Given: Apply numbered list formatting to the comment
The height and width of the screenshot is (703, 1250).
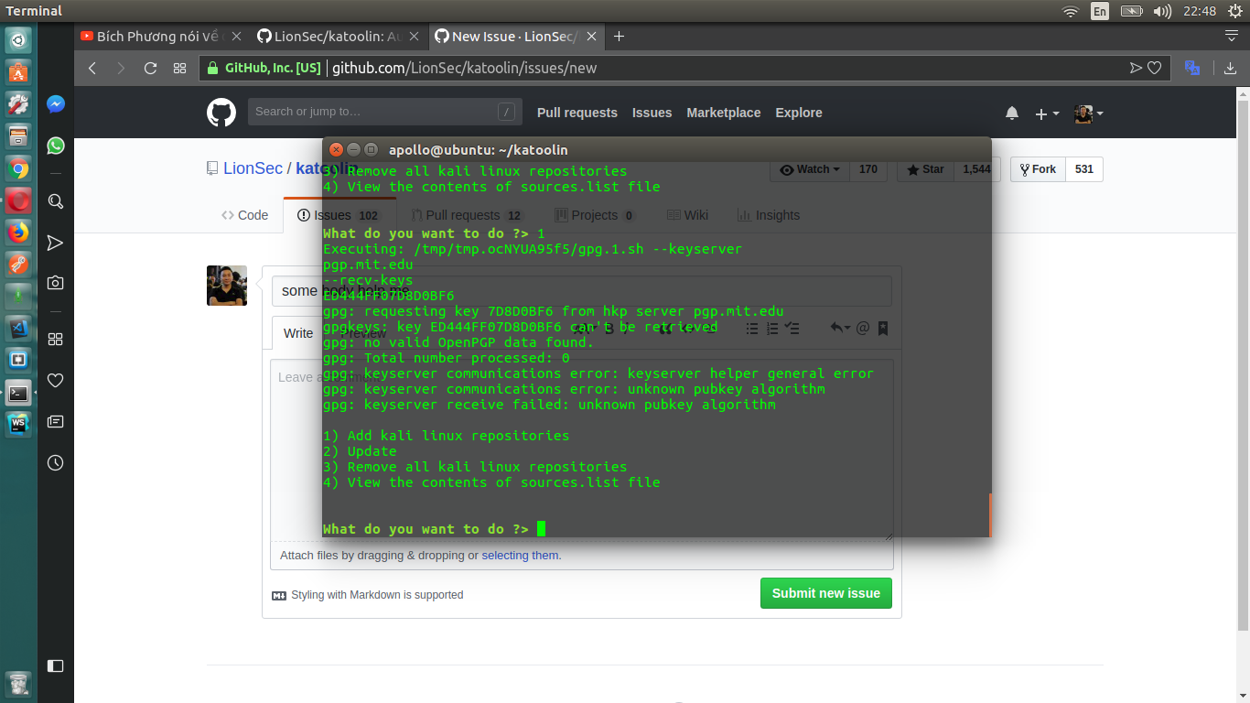Looking at the screenshot, I should click(773, 328).
